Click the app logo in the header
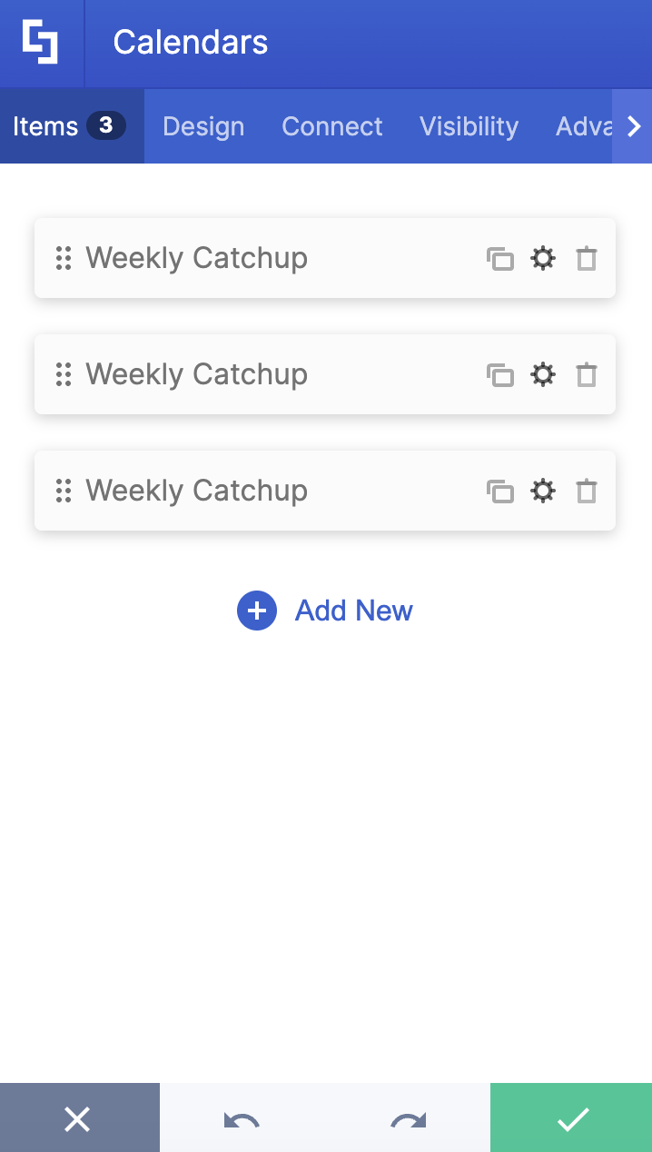 41,42
